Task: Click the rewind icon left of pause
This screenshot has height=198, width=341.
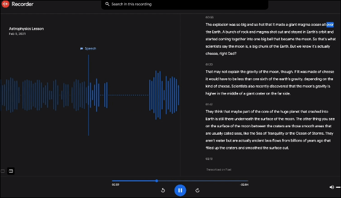Action: pyautogui.click(x=163, y=190)
